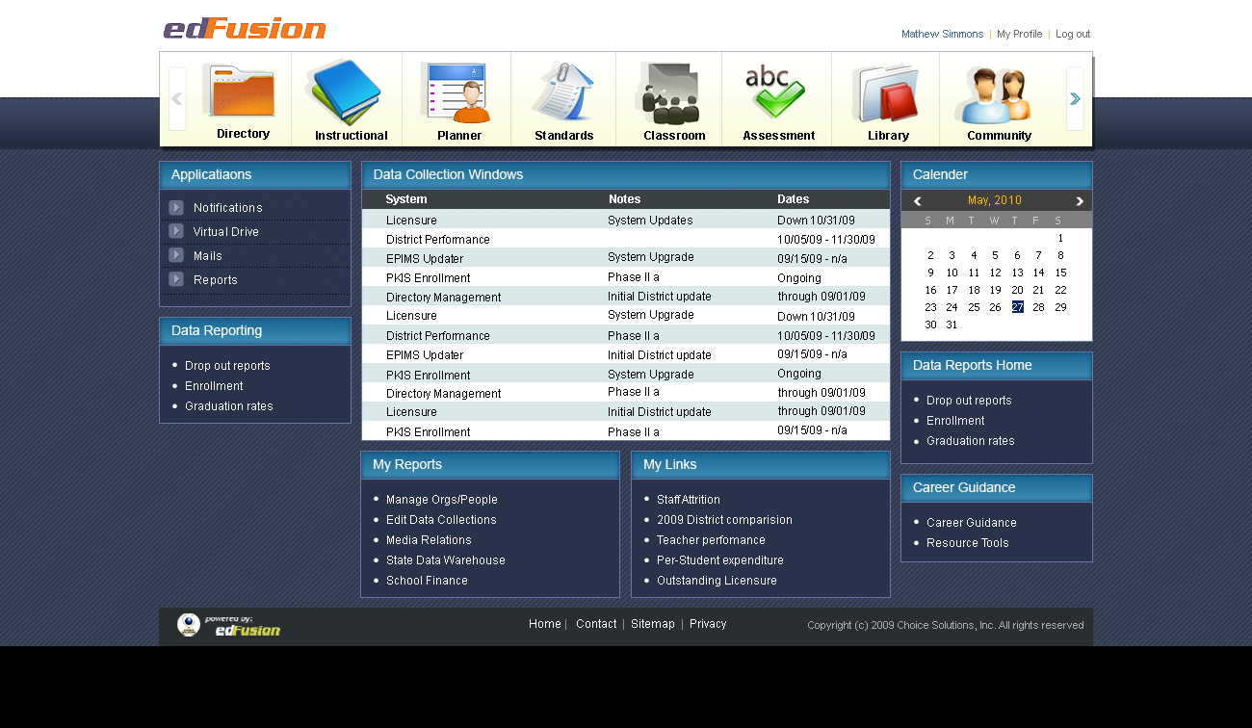This screenshot has height=728, width=1252.
Task: Open the Instructional books icon
Action: coord(345,93)
